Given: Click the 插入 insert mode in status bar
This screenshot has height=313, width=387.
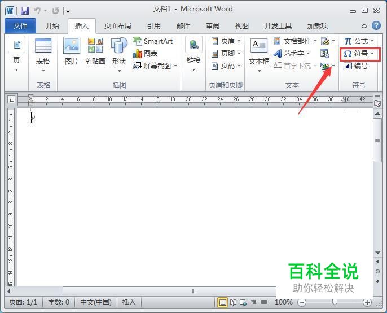Looking at the screenshot, I should coord(129,302).
